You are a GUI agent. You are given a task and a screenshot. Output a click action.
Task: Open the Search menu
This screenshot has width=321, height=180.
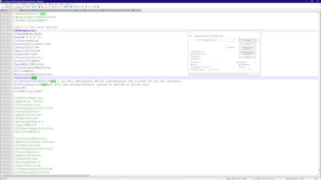click(x=11, y=4)
